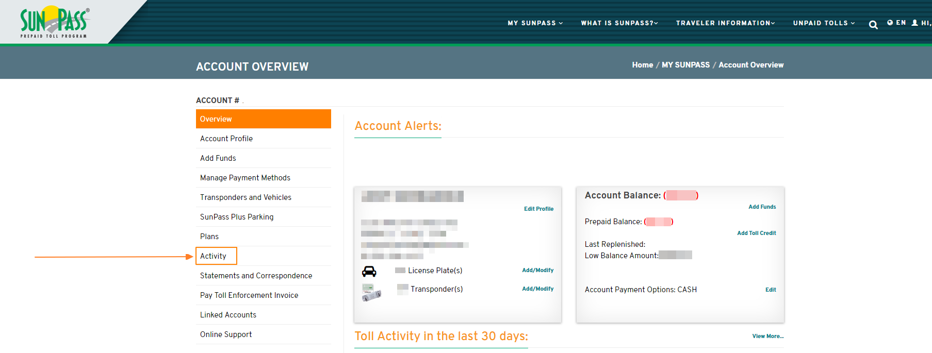Open the Plans sidebar item
This screenshot has width=932, height=353.
click(264, 237)
